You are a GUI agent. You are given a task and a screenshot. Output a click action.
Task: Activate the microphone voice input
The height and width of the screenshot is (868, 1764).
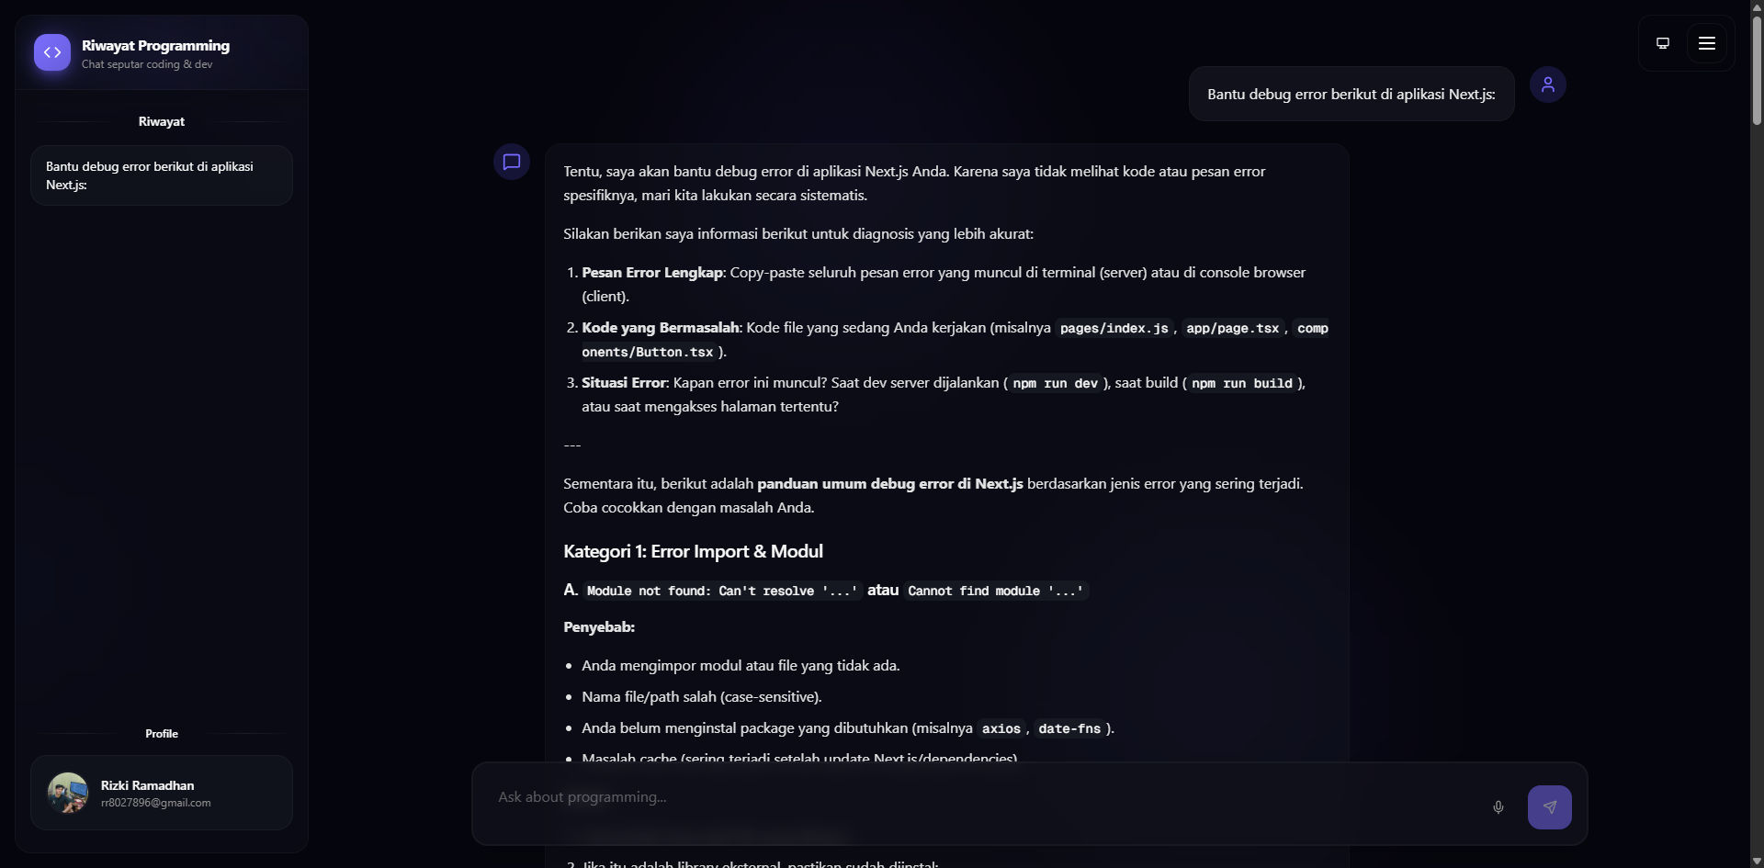coord(1498,807)
